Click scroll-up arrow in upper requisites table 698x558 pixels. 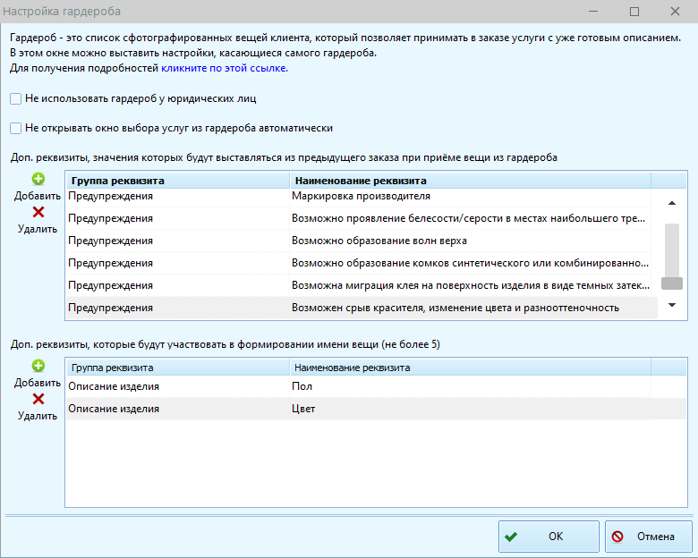[672, 203]
